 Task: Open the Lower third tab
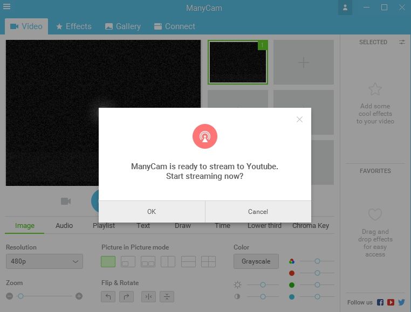tap(264, 226)
